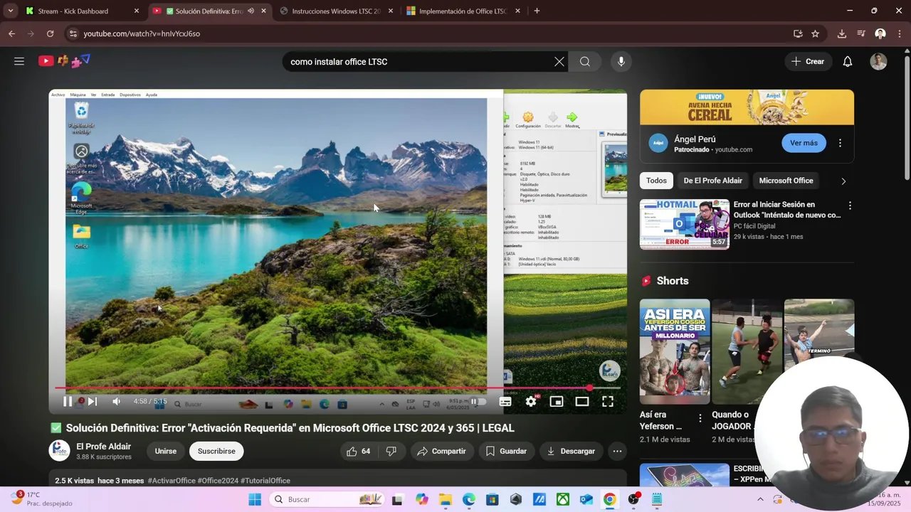
Task: Start voice search with microphone
Action: click(x=621, y=62)
